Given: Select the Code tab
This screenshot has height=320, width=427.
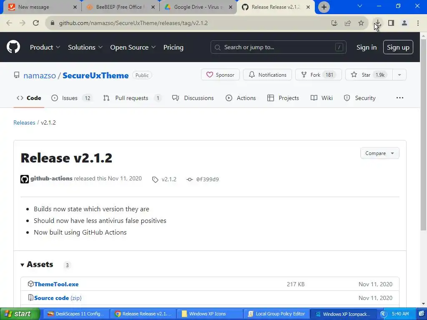Looking at the screenshot, I should [29, 98].
